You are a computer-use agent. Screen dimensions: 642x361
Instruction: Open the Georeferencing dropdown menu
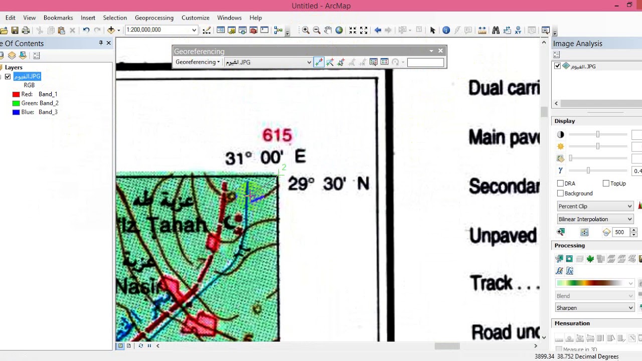coord(197,62)
